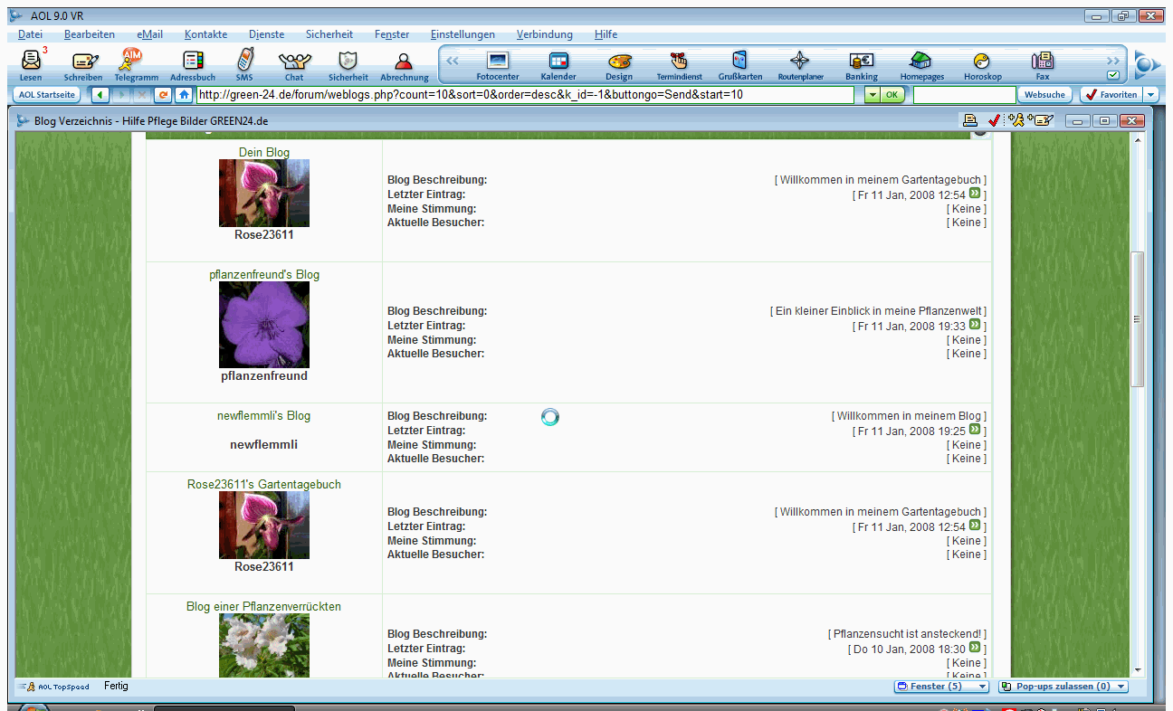Open the Einstellungen menu
1173x711 pixels.
tap(463, 34)
